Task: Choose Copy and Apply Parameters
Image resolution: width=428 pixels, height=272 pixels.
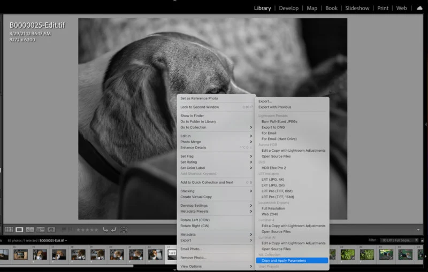Action: 292,260
